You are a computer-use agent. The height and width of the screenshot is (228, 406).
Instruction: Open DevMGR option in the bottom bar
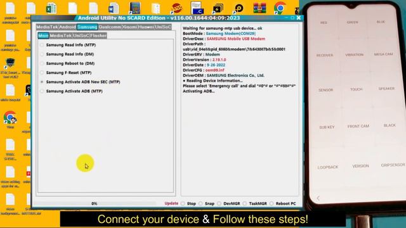(x=229, y=204)
